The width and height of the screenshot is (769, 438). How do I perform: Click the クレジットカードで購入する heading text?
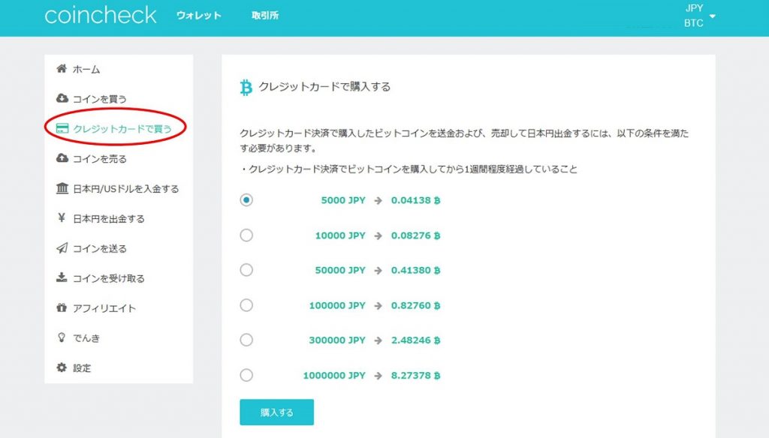[324, 87]
